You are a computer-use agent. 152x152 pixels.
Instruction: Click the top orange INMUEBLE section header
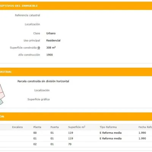76,6
